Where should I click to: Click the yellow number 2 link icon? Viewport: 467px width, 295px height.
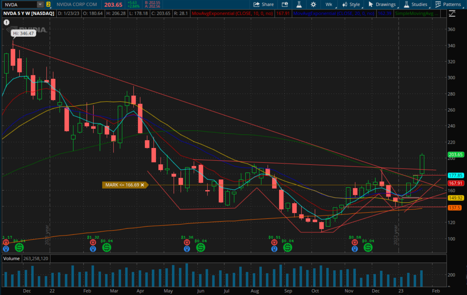pos(49,5)
